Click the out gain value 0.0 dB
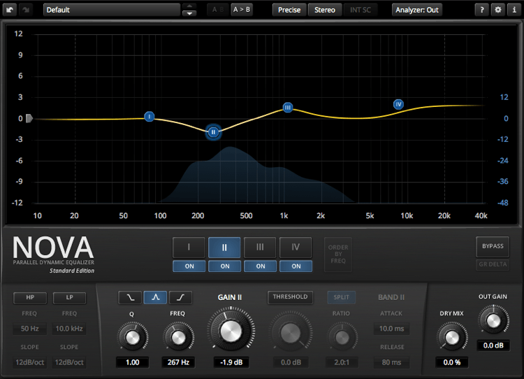This screenshot has height=379, width=524. click(493, 345)
